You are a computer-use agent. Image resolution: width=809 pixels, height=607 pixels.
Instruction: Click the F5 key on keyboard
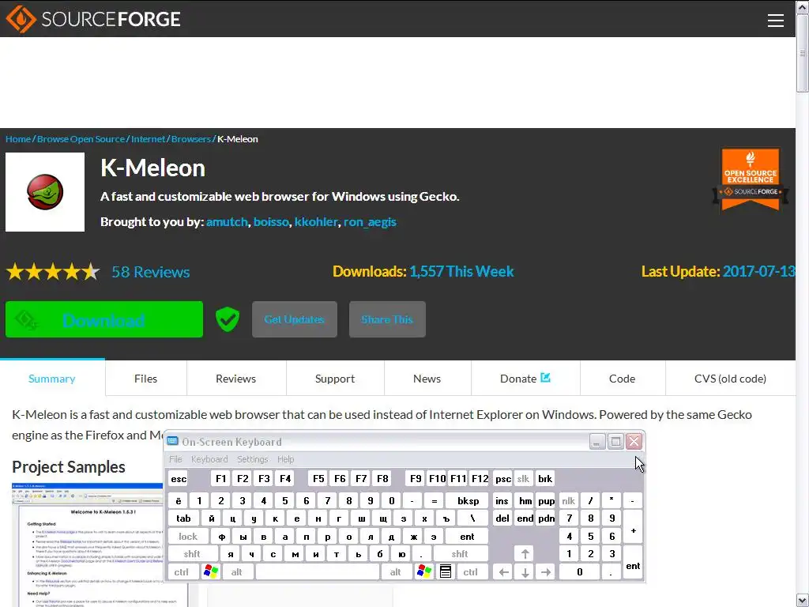pos(318,478)
